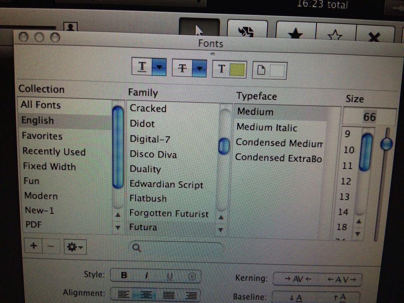Pick font size 11
The image size is (404, 303).
coord(347,166)
